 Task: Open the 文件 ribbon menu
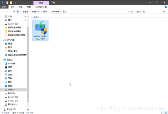[x=4, y=7]
